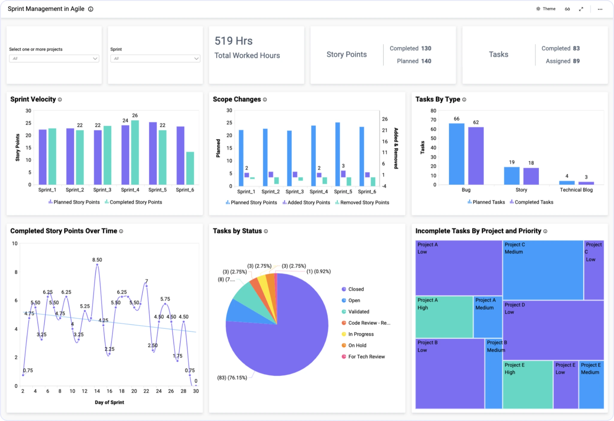The height and width of the screenshot is (421, 614).
Task: Open the Theme settings
Action: [x=546, y=9]
